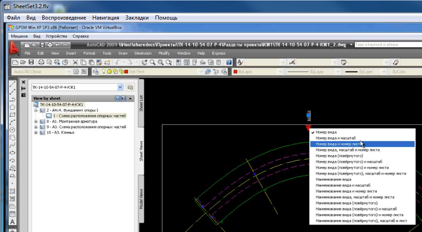Expand "8 - А1. Монтажная арматура" tree node
Viewport: 422px width, 232px height.
[36, 121]
